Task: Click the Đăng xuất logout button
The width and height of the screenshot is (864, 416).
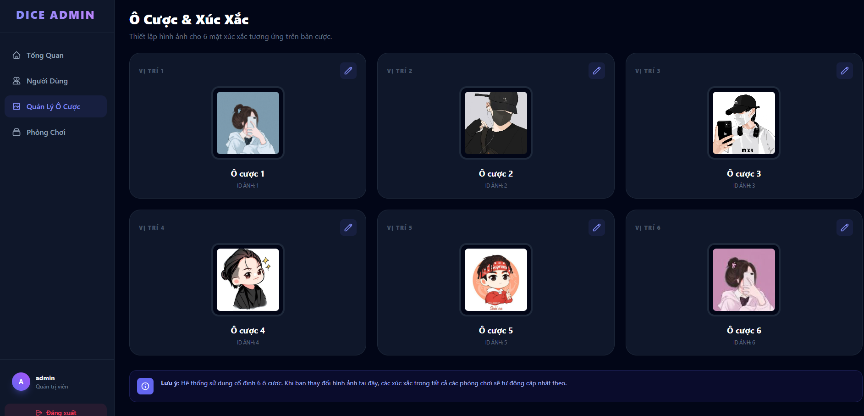Action: coord(55,411)
